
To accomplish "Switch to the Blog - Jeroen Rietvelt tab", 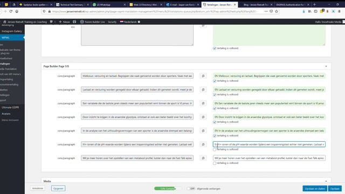I will click(x=256, y=4).
